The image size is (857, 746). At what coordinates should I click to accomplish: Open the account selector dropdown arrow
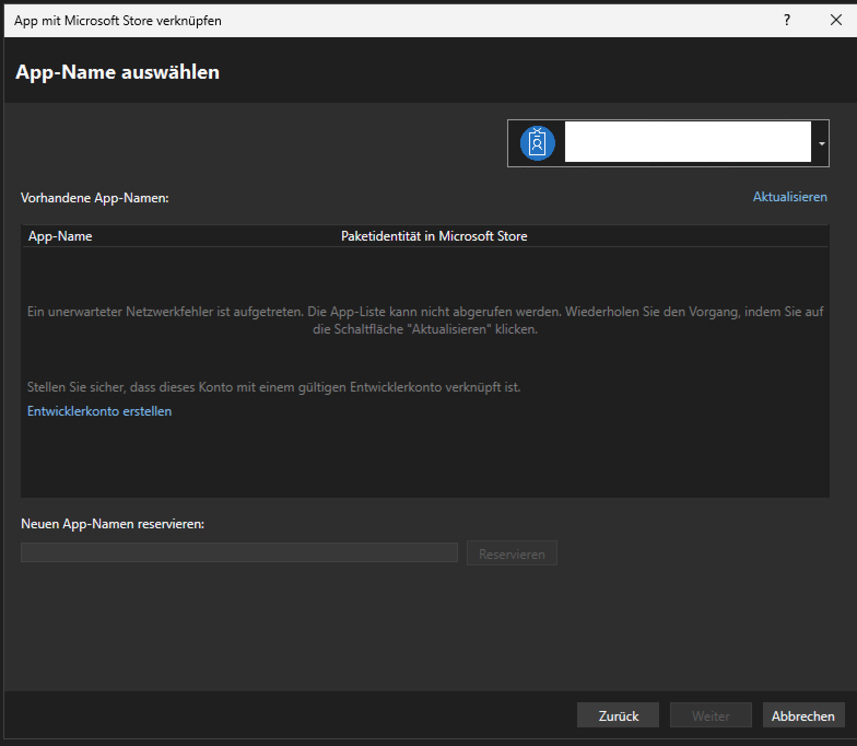[821, 143]
